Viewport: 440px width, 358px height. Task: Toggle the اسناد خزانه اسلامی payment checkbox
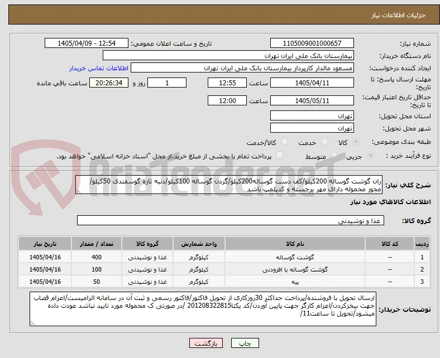click(x=280, y=155)
